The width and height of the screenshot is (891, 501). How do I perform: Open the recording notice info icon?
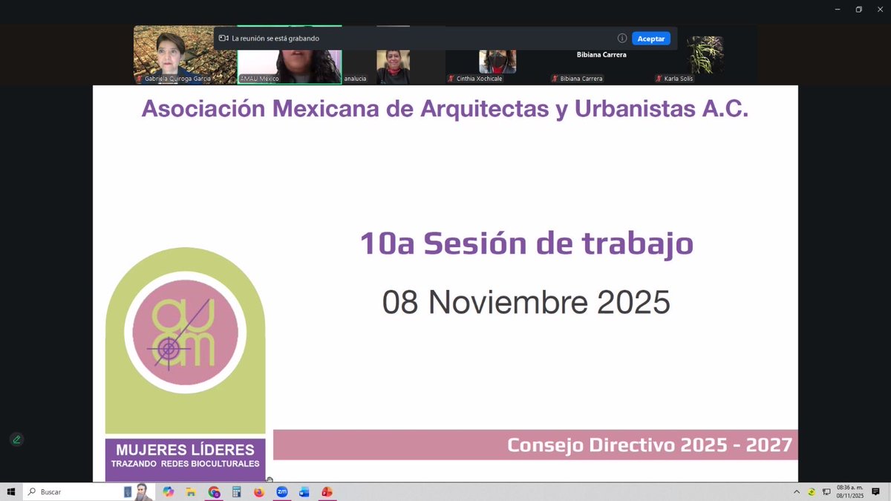click(622, 39)
